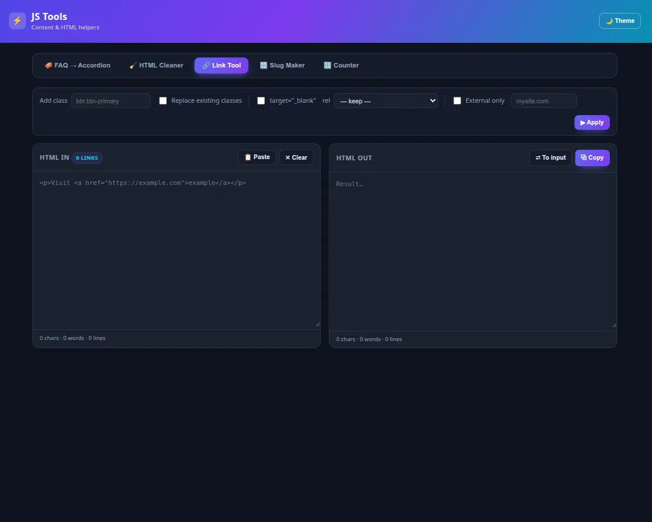The width and height of the screenshot is (652, 522).
Task: Enable the External only checkbox
Action: coord(457,100)
